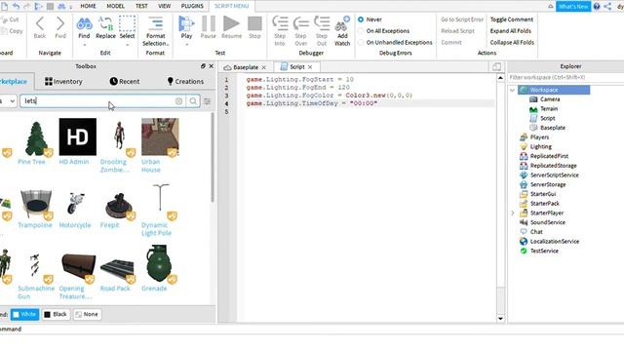Close the Toolbox panel
This screenshot has width=624, height=351.
point(212,66)
